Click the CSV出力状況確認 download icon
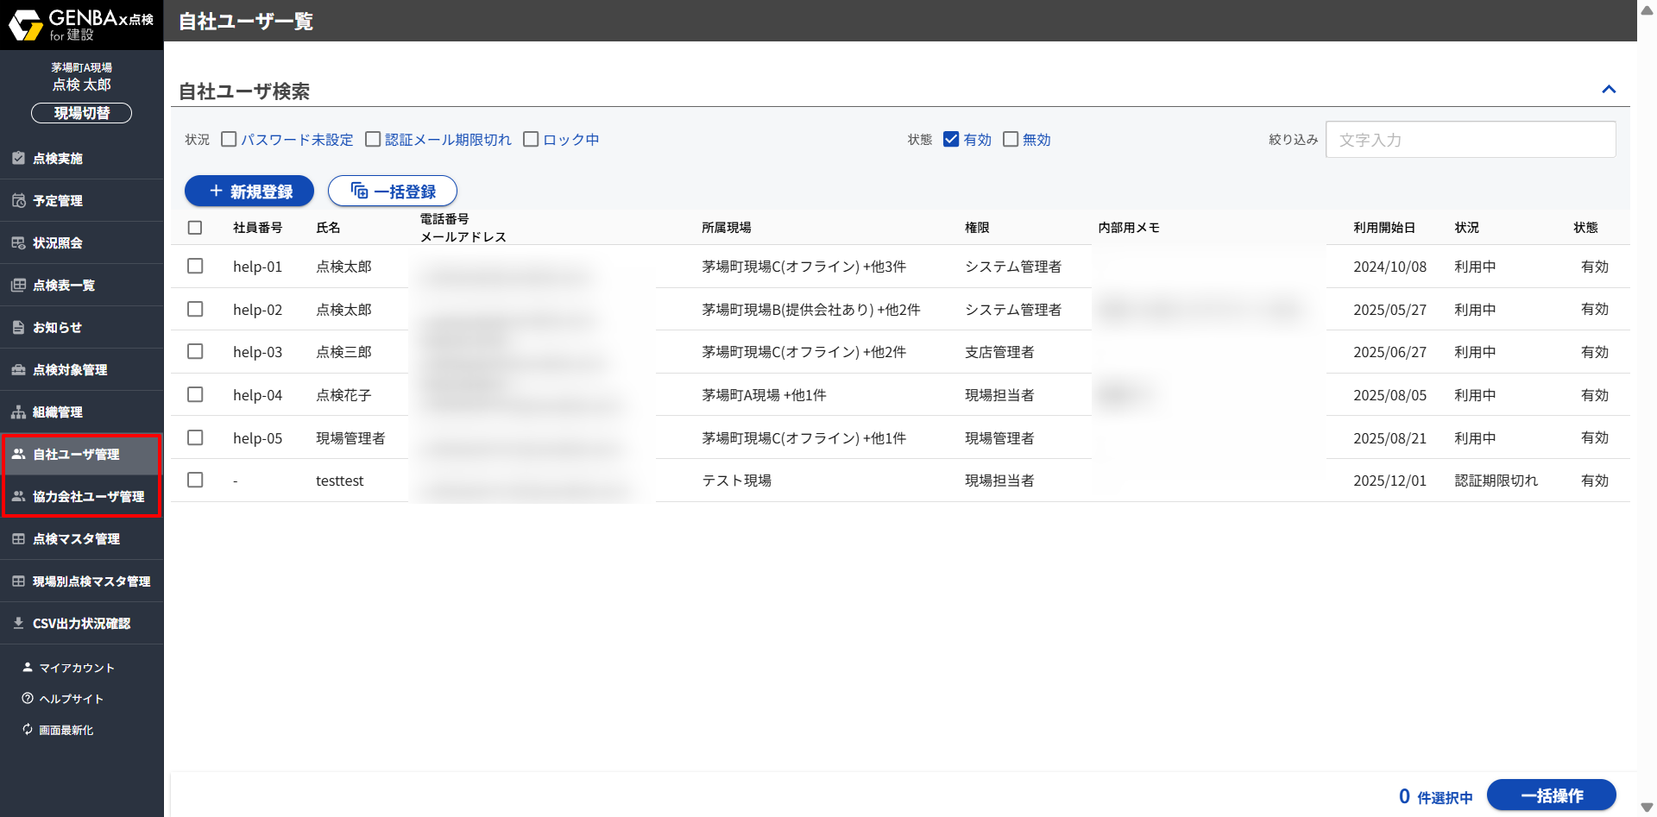Image resolution: width=1657 pixels, height=817 pixels. click(18, 623)
